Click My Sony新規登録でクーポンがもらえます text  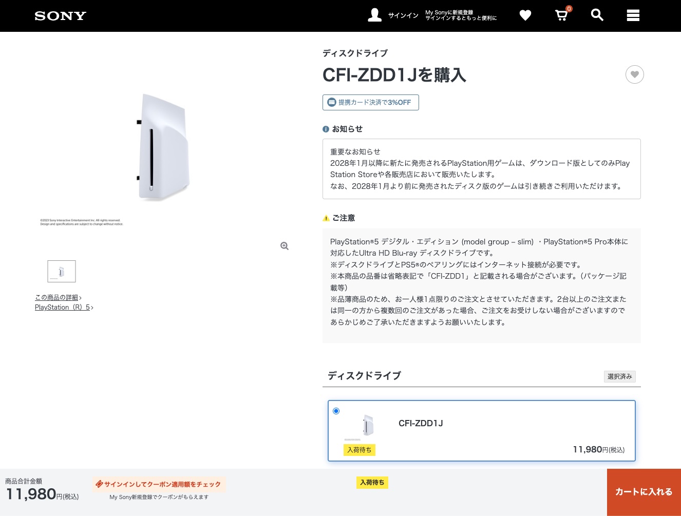(159, 497)
